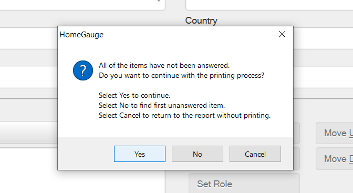Select the highlighted row left of the dialog
Screen dimensions: 353x193
[28, 133]
